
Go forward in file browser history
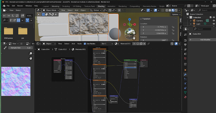(8, 16)
